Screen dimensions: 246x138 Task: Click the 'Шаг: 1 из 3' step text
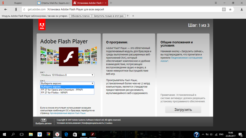point(199,25)
